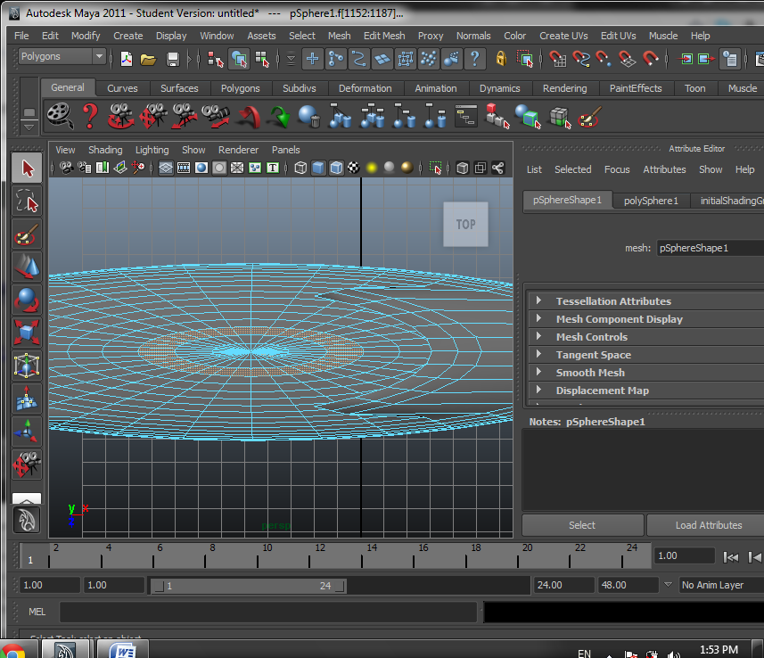Open the No Anim Layer dropdown
This screenshot has height=658, width=764.
tap(668, 584)
